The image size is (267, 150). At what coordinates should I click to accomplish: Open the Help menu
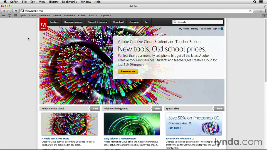[x=97, y=2]
